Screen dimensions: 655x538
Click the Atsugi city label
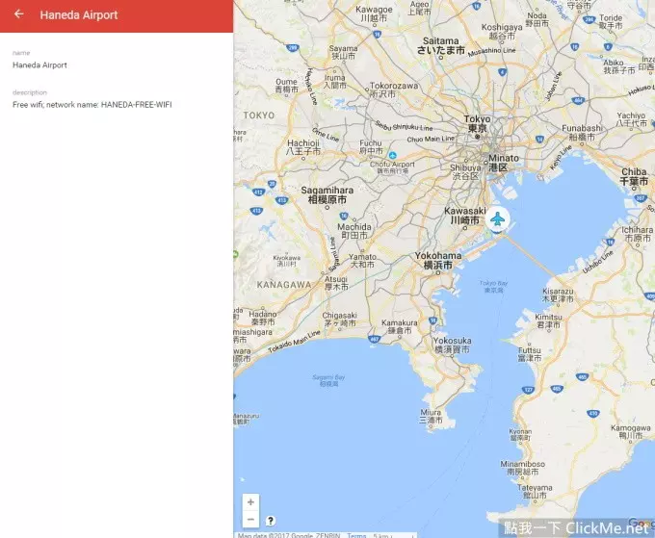[336, 283]
